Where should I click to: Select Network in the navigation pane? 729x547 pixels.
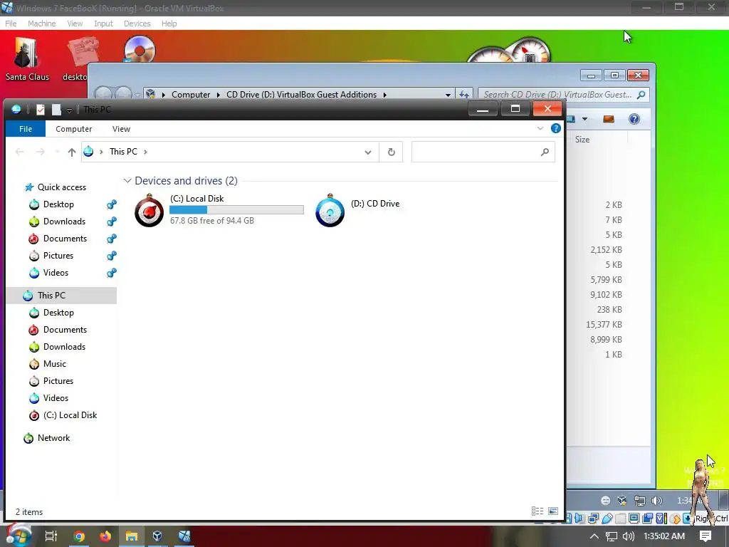pos(53,438)
